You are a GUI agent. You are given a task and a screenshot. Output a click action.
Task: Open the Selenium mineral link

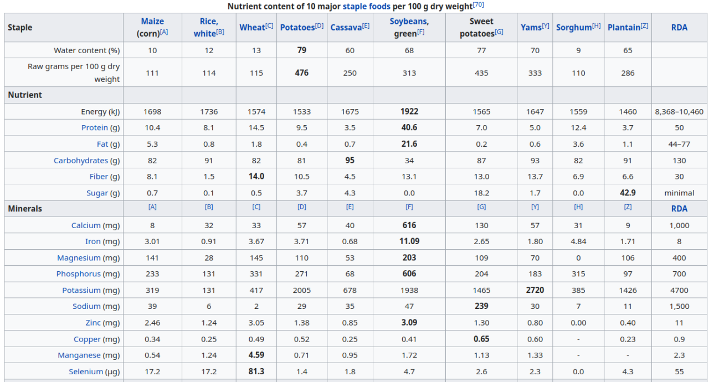(86, 371)
